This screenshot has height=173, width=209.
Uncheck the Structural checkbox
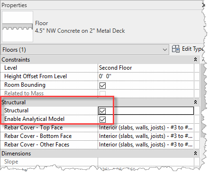(102, 111)
